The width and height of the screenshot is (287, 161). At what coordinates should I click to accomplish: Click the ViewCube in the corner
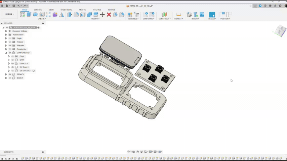click(x=280, y=31)
